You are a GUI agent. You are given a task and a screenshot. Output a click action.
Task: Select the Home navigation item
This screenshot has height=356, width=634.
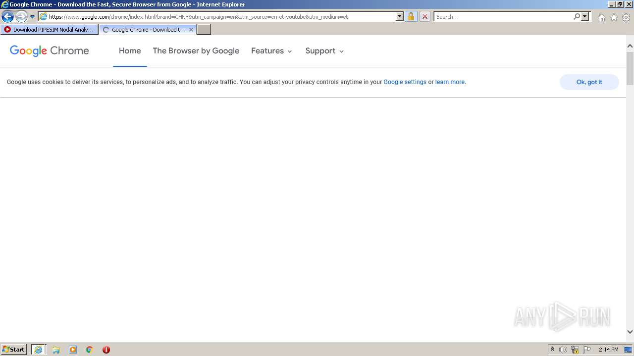pyautogui.click(x=130, y=51)
